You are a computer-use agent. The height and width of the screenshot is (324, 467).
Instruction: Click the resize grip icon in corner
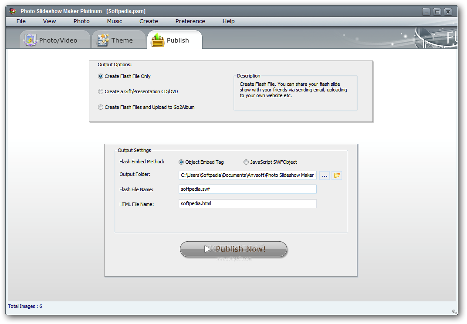point(454,311)
